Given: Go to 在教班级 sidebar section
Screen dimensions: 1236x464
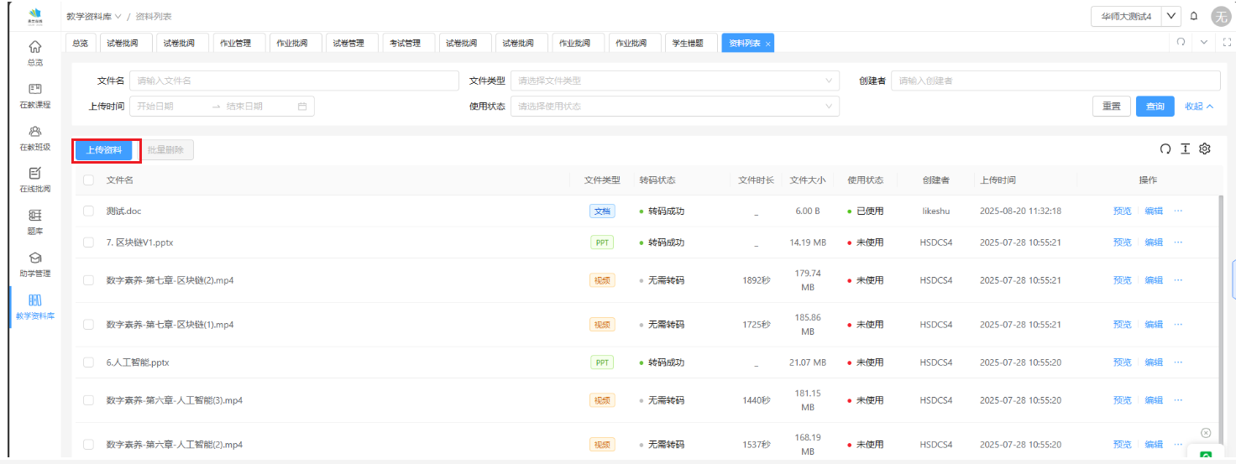Looking at the screenshot, I should [x=34, y=138].
